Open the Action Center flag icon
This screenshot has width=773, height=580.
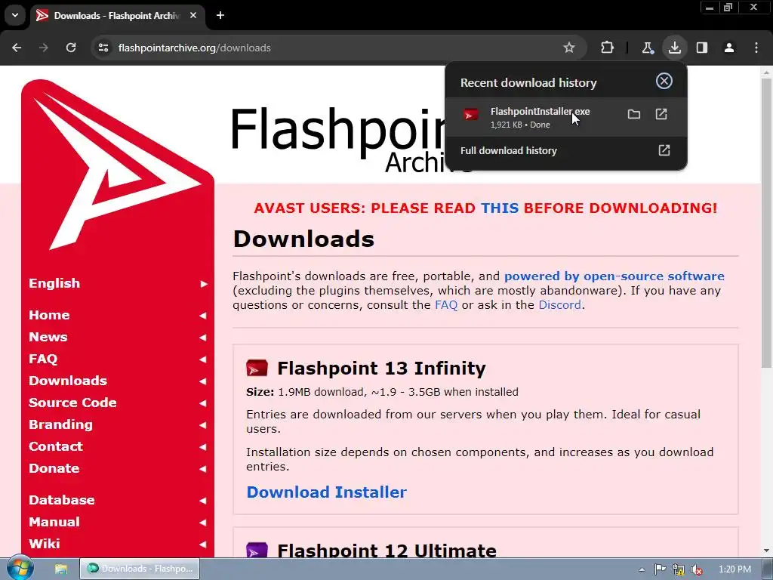(x=660, y=569)
